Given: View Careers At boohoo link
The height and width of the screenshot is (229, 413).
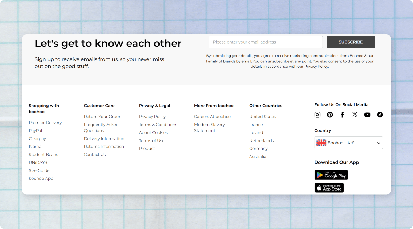Looking at the screenshot, I should 212,117.
